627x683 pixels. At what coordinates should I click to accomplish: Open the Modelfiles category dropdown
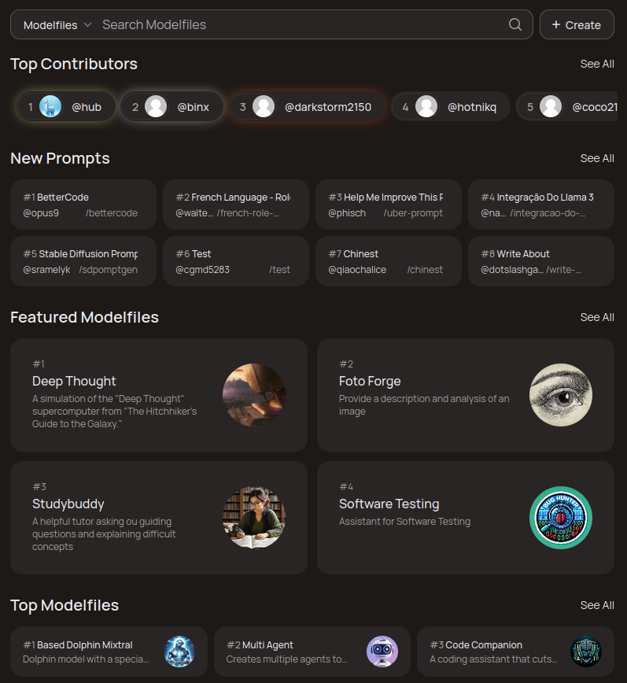tap(57, 25)
